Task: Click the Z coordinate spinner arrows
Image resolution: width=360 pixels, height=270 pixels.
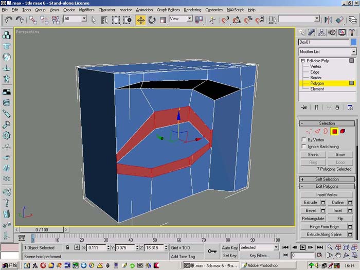Action: 166,248
